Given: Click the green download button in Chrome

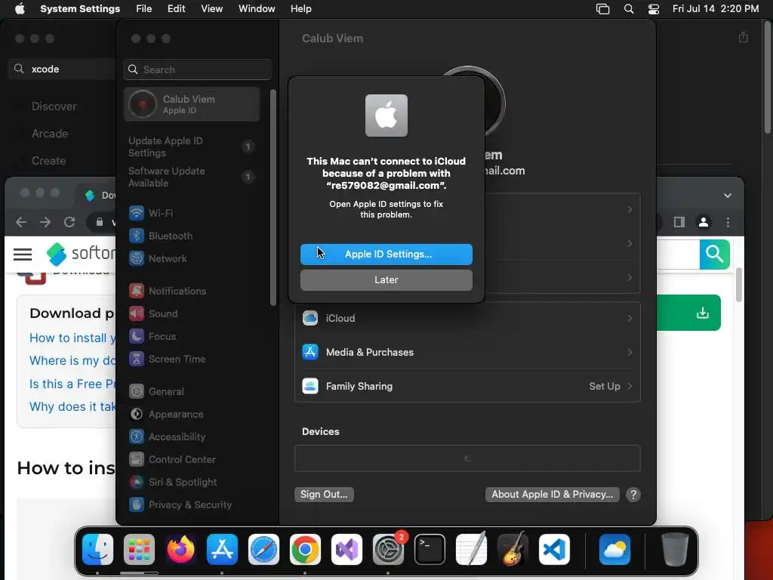Looking at the screenshot, I should click(688, 313).
